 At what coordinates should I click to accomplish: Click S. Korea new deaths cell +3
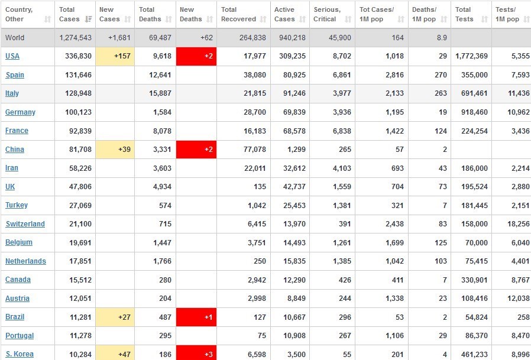196,353
